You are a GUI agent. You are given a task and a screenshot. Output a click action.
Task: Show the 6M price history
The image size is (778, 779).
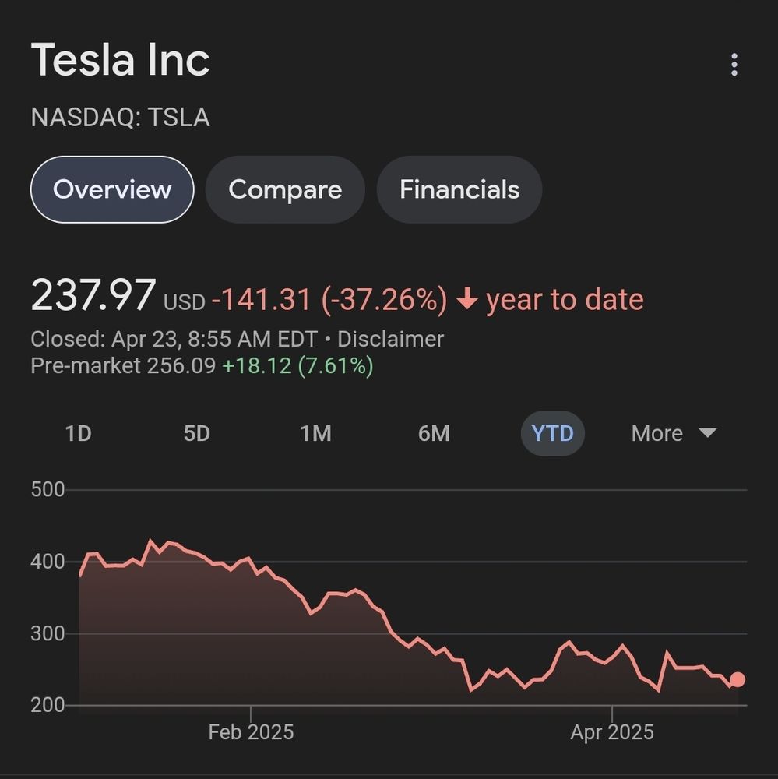[434, 433]
